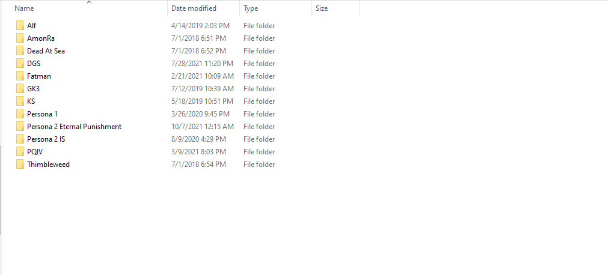This screenshot has width=609, height=275.
Task: Click the KS folder icon
Action: pyautogui.click(x=20, y=101)
